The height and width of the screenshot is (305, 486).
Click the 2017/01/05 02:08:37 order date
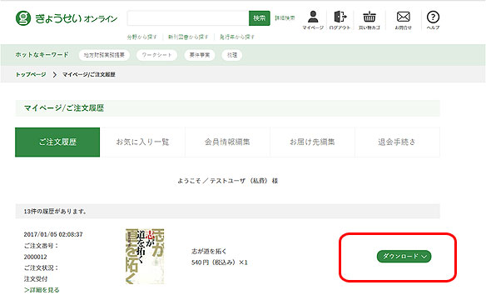click(x=53, y=234)
